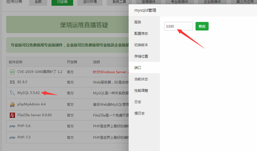The width and height of the screenshot is (257, 151).
Task: Click the red 针对Windows Server description text
Action: coord(111,72)
